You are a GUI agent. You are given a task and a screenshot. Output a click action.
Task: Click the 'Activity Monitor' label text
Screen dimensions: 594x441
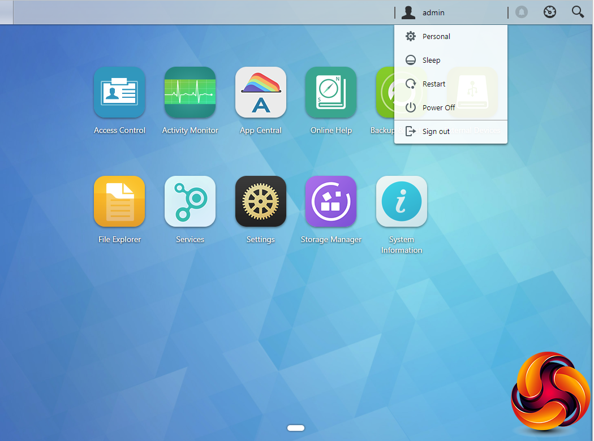(x=190, y=130)
